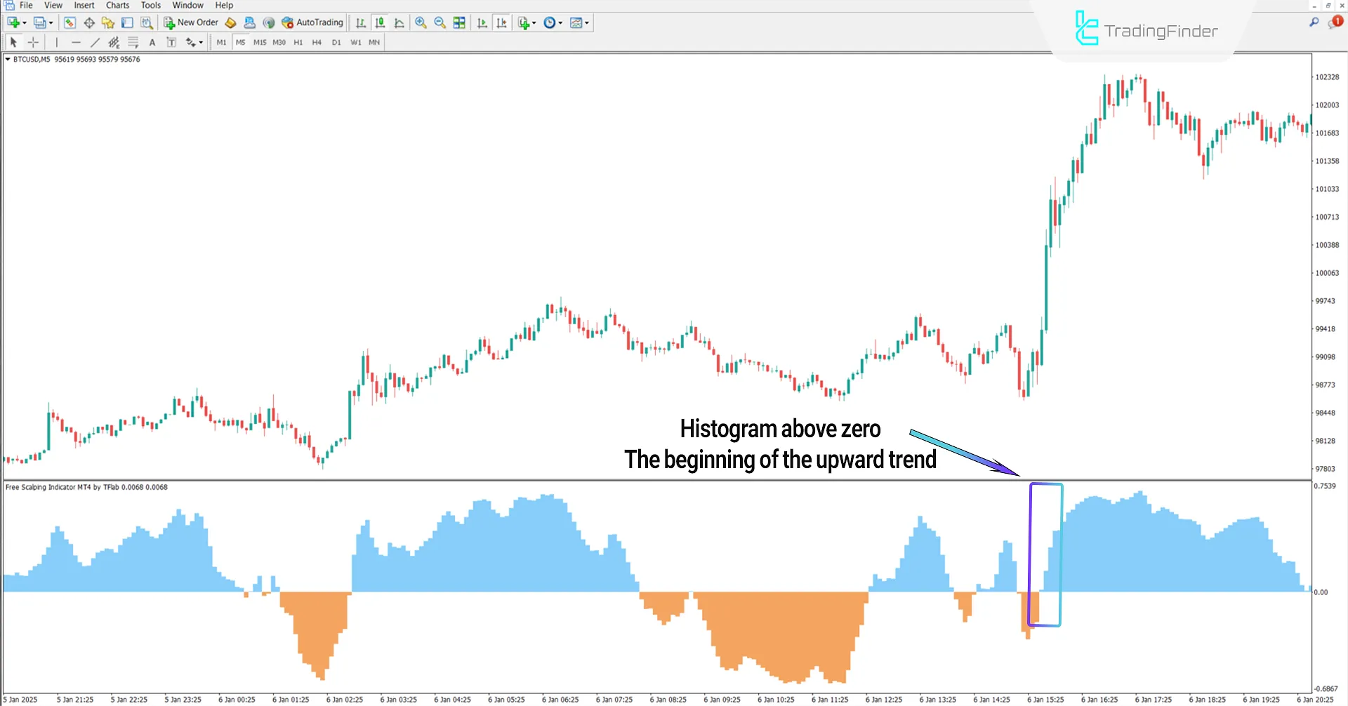1348x706 pixels.
Task: Select the Draw Trendline tool
Action: [x=95, y=42]
